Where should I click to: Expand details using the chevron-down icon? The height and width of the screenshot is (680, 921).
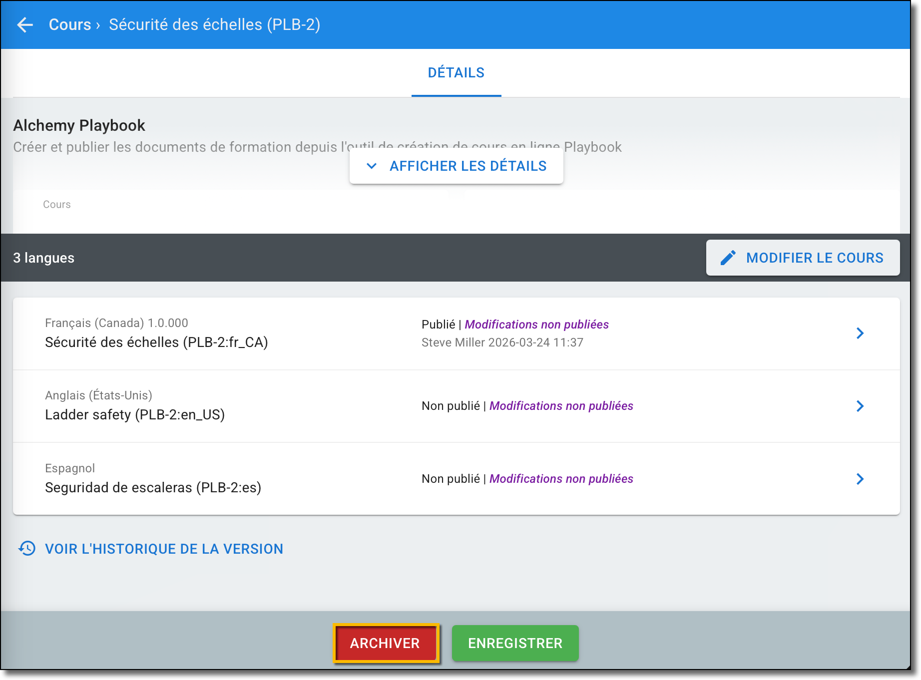pyautogui.click(x=372, y=166)
